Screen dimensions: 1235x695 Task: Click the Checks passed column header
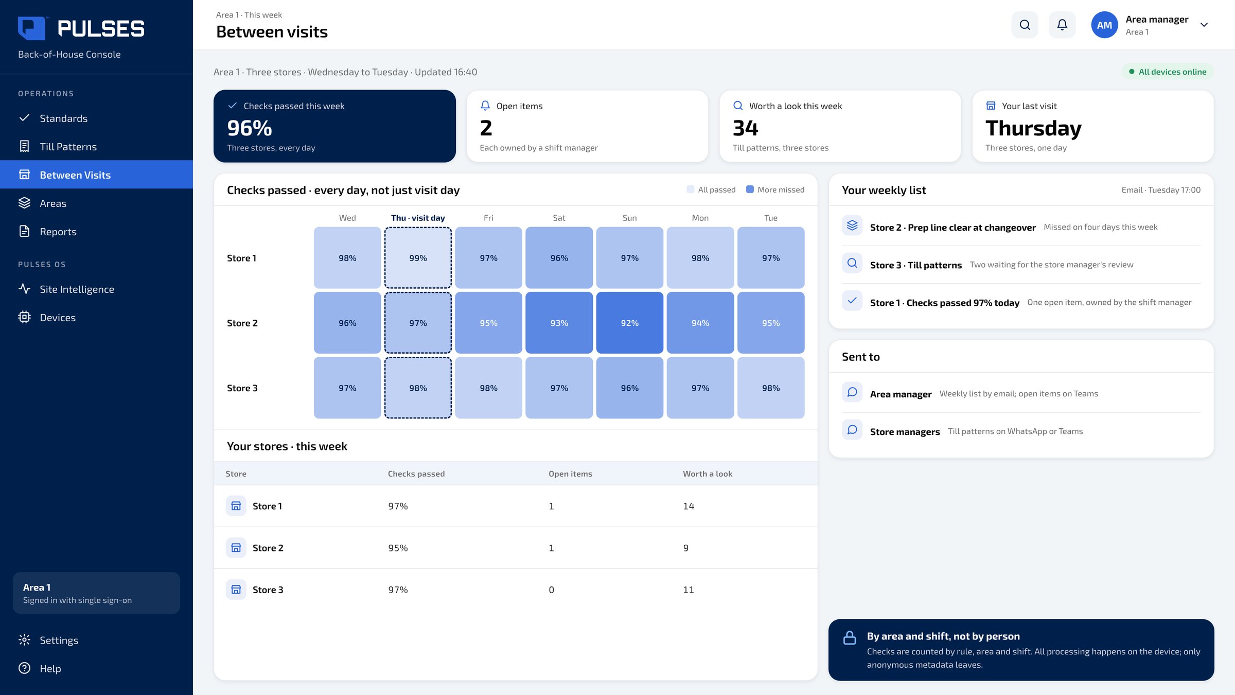pos(416,474)
